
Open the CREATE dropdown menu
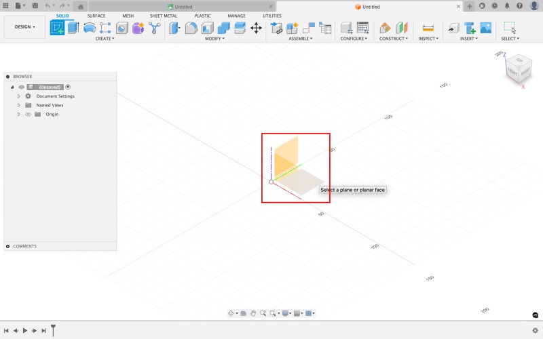click(105, 39)
